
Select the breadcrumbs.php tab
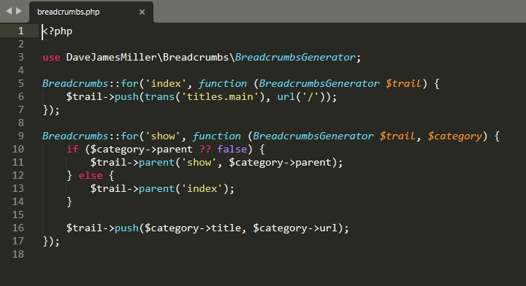tap(91, 12)
